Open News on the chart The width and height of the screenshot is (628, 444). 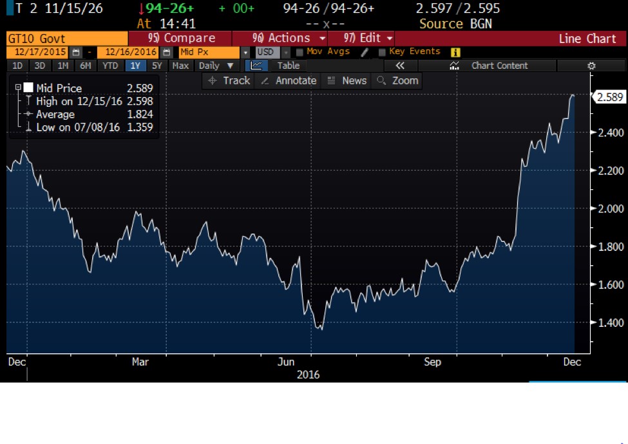(x=353, y=80)
